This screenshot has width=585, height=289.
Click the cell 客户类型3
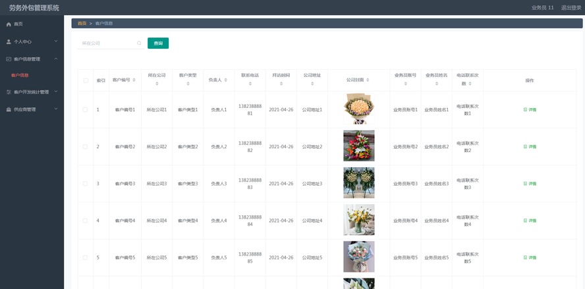pos(188,184)
